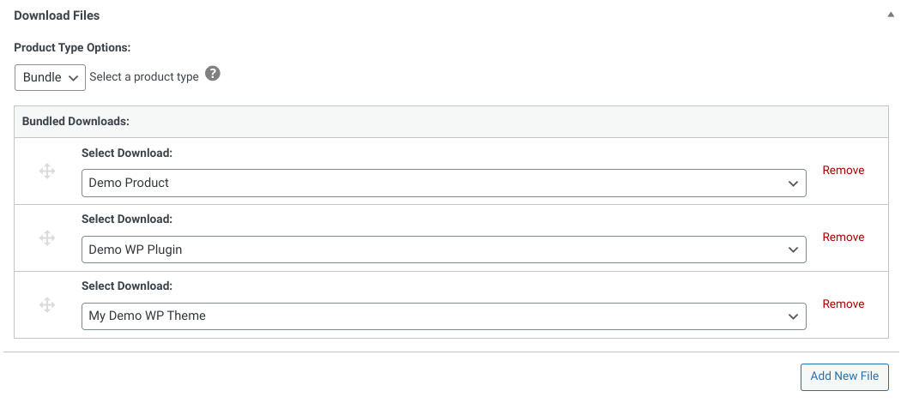Collapse the Download Files panel using the triangle

click(891, 15)
